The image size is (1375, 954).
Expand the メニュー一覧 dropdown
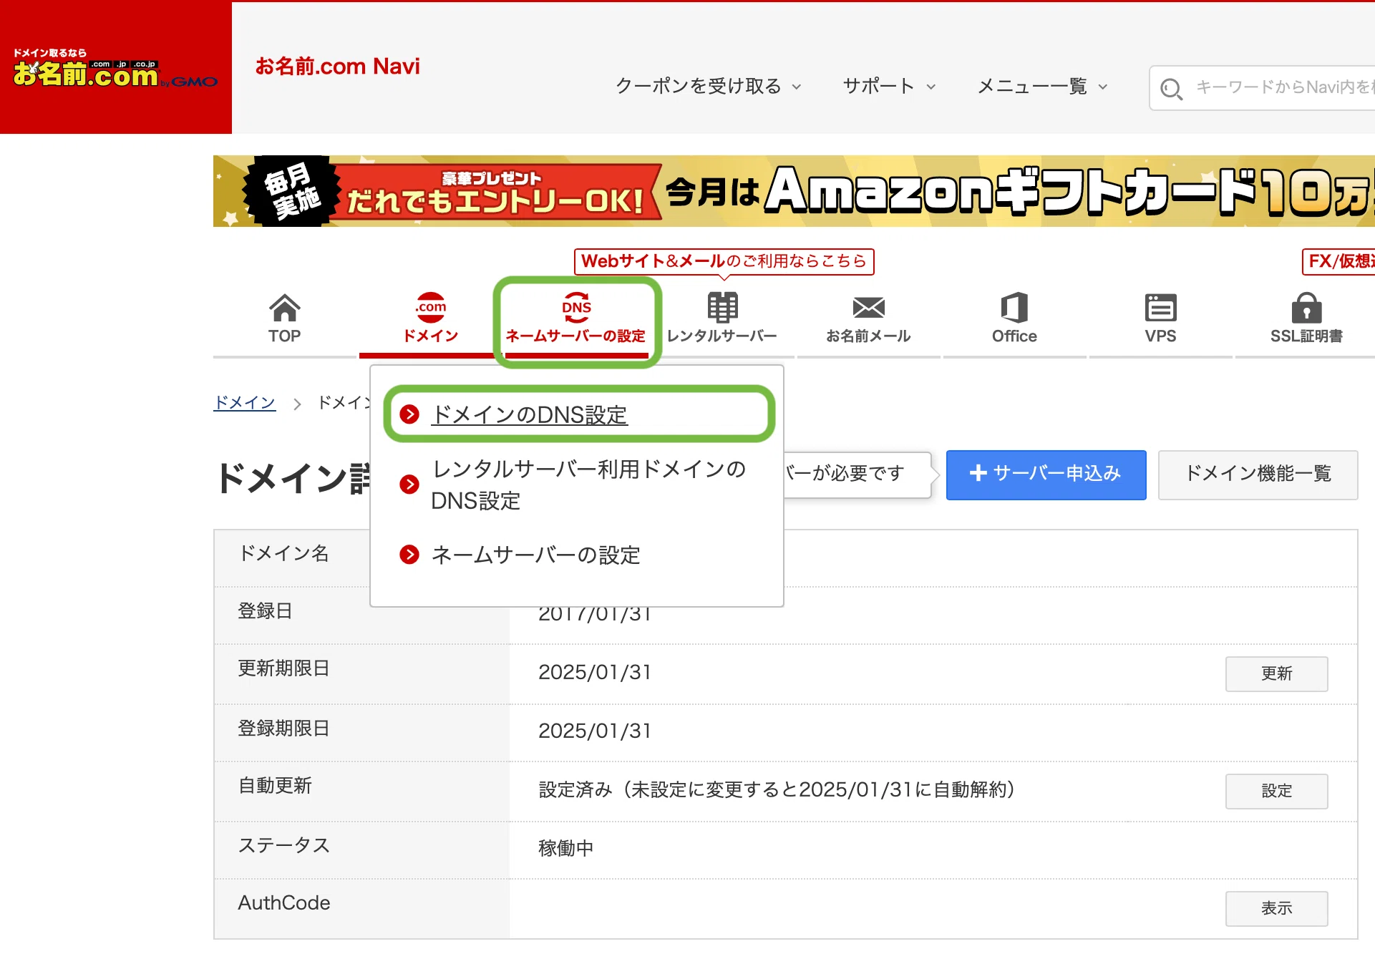[1043, 86]
